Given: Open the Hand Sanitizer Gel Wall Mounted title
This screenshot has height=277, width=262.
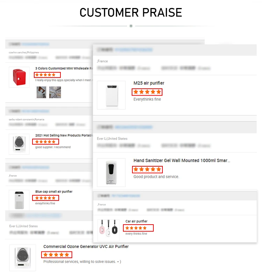Looking at the screenshot, I should pos(182,160).
